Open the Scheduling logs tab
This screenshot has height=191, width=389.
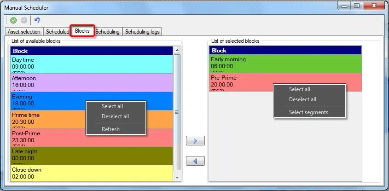point(142,32)
